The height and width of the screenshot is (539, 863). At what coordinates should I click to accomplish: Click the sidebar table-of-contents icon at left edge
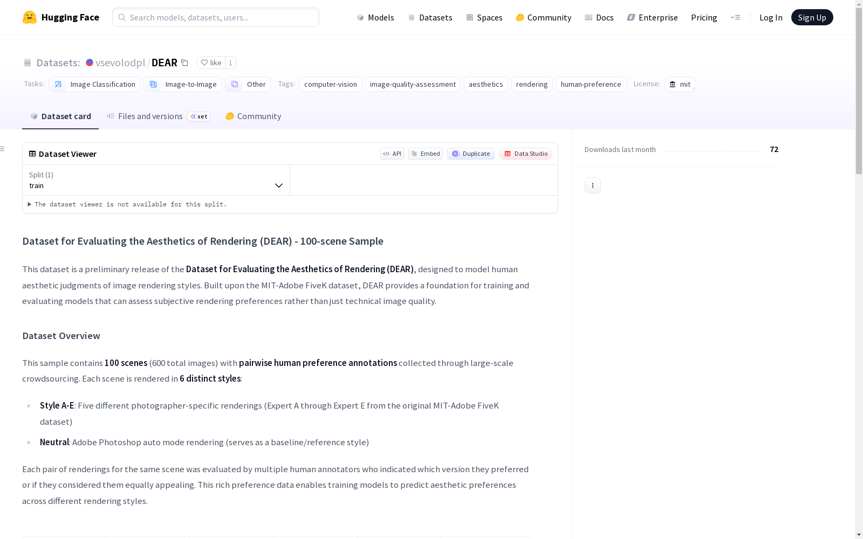[3, 149]
